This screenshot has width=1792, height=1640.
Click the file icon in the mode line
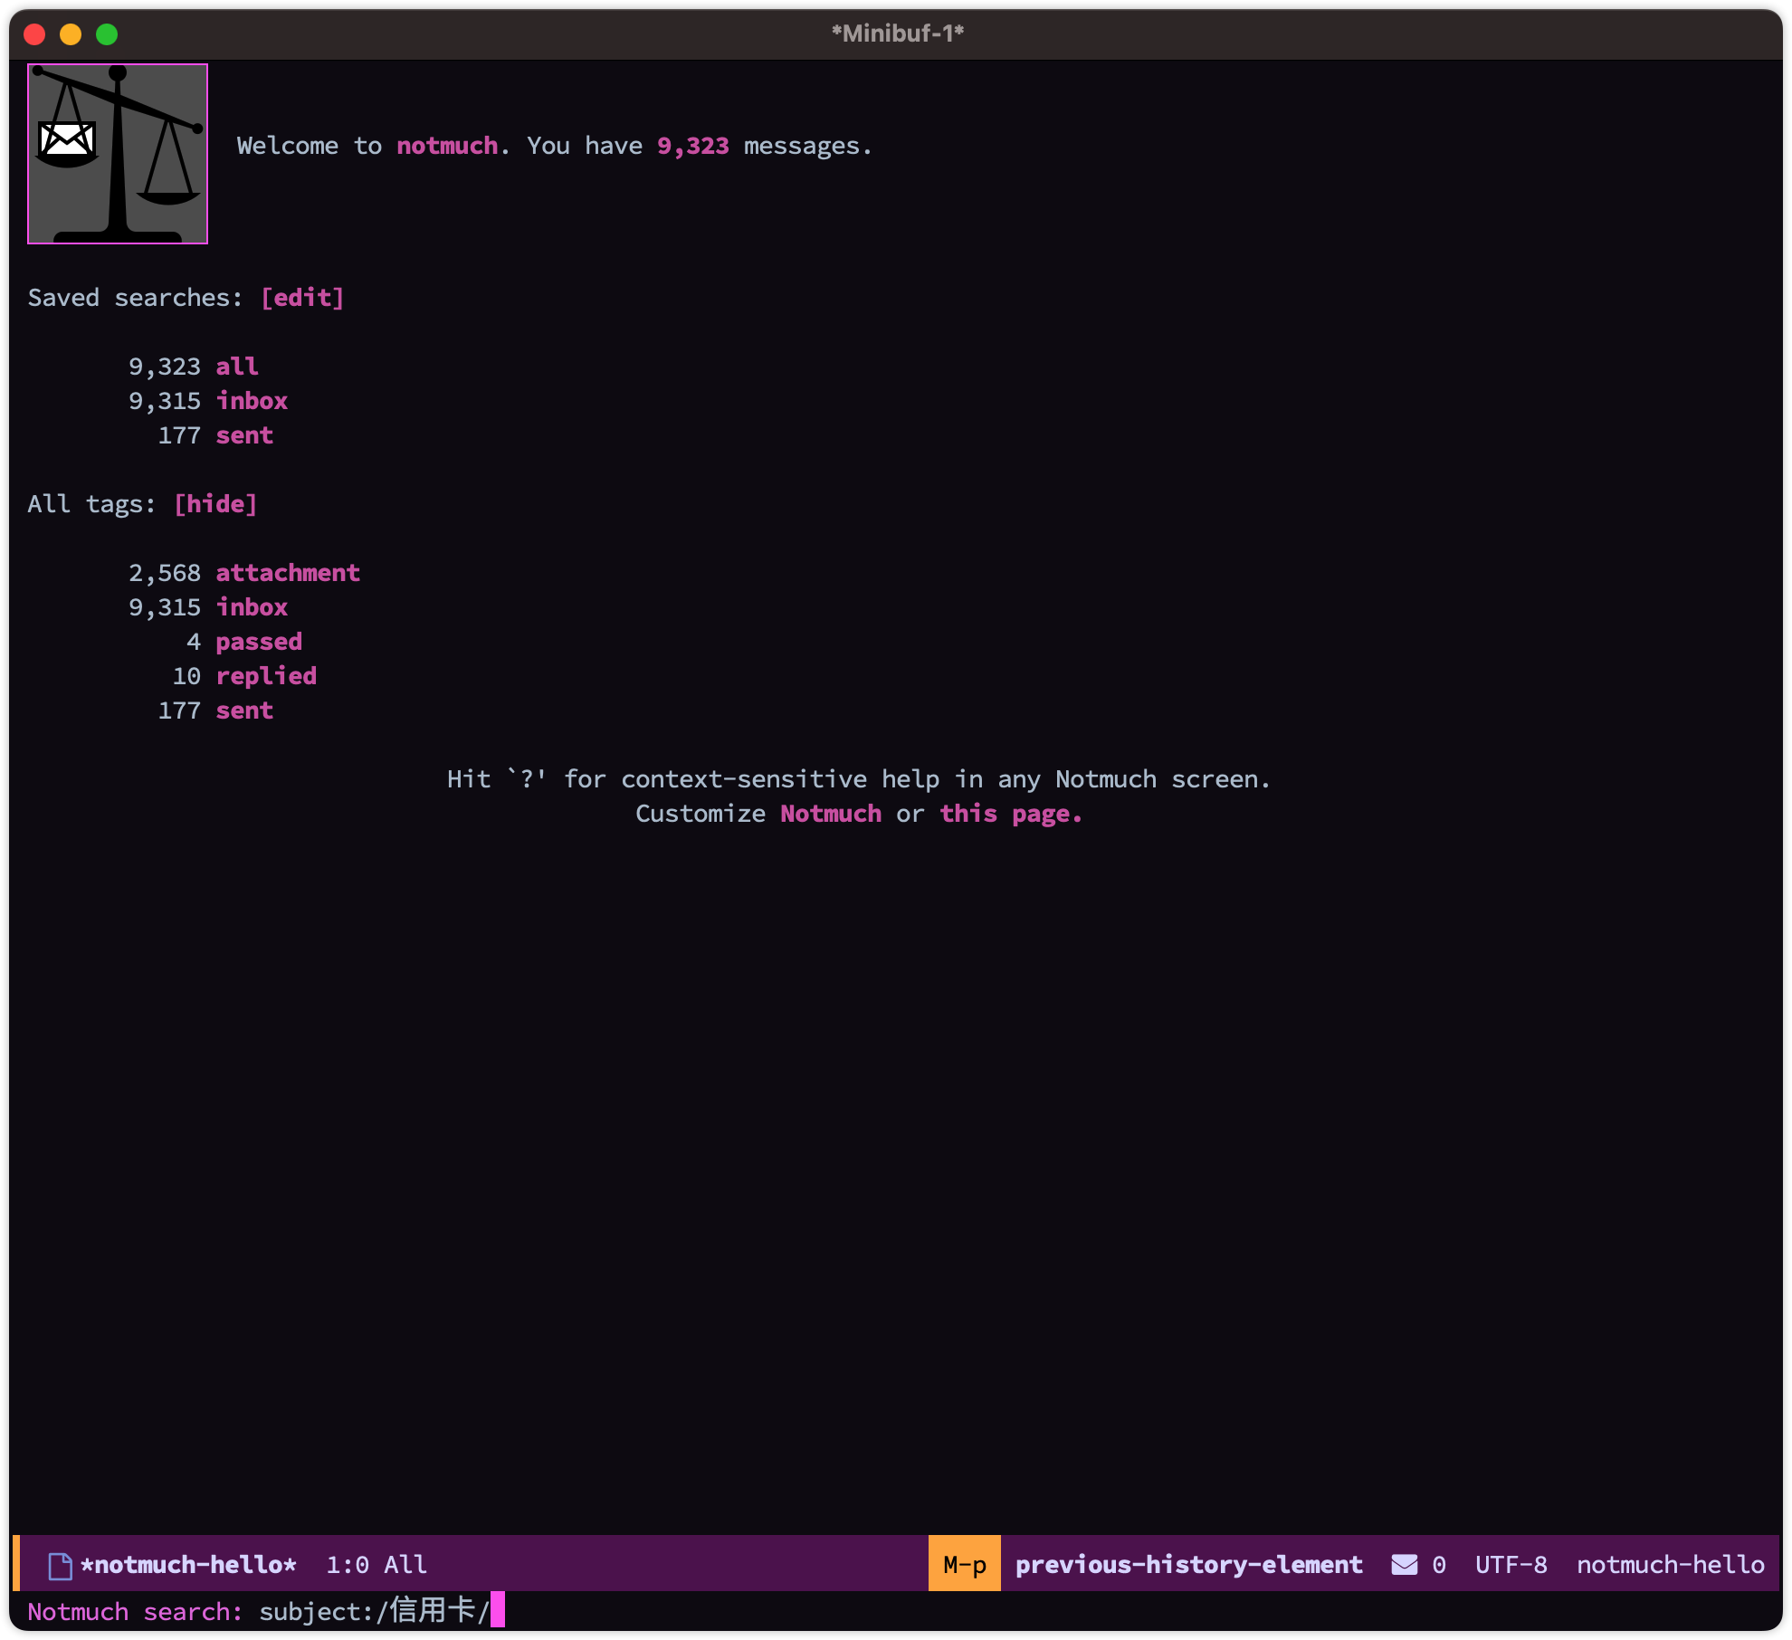(60, 1565)
